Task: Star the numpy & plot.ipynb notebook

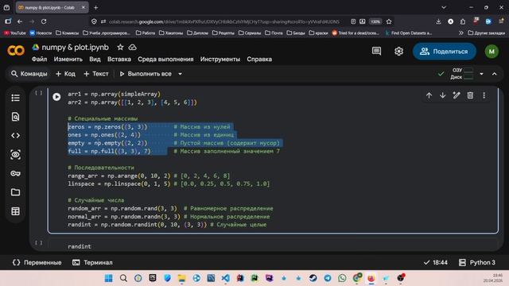Action: pyautogui.click(x=120, y=48)
